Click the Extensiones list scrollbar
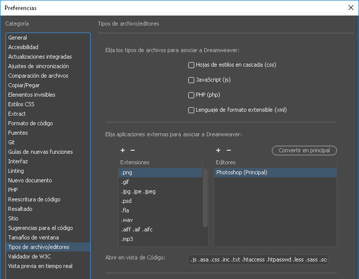 [x=205, y=198]
